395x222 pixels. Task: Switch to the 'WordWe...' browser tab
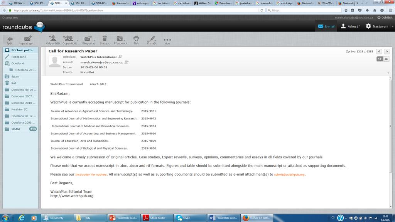[x=326, y=3]
